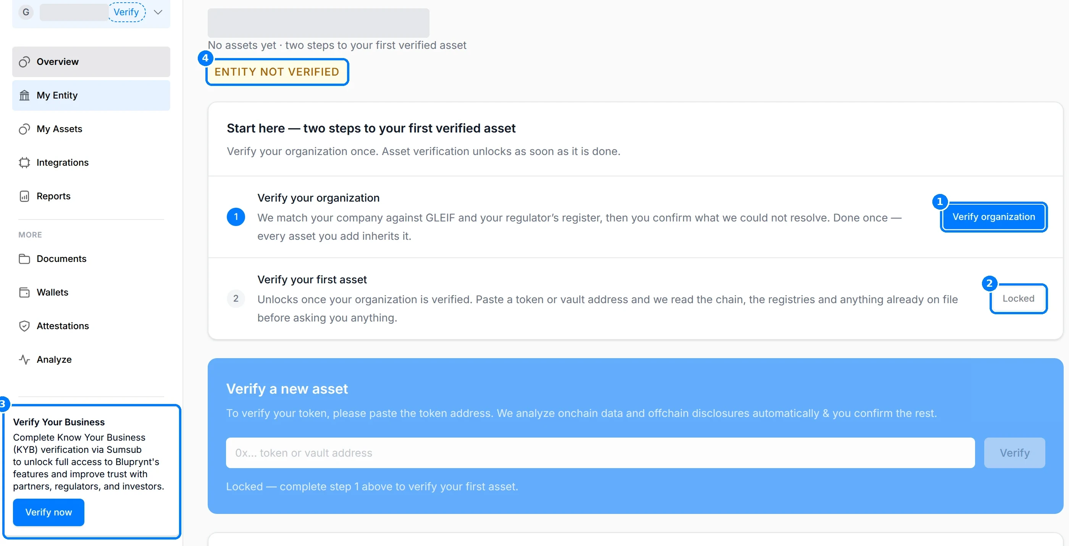This screenshot has height=546, width=1069.
Task: Open Wallets section
Action: (91, 292)
